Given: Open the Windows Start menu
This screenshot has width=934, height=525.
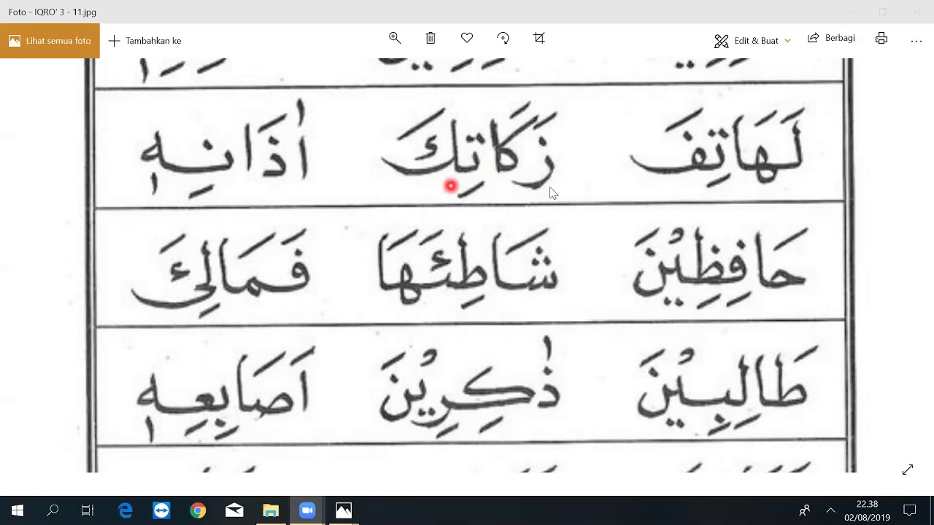Looking at the screenshot, I should click(x=18, y=510).
